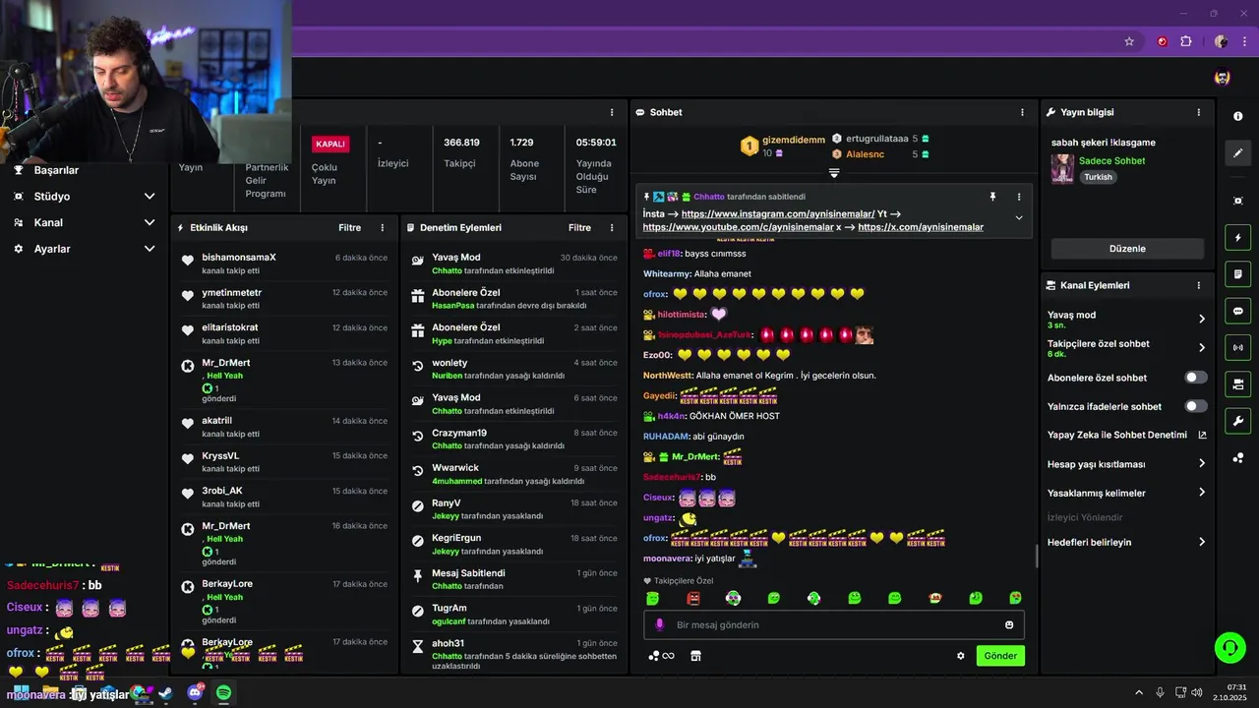This screenshot has width=1259, height=708.
Task: Click the KAPALI stream status badge
Action: tap(330, 144)
